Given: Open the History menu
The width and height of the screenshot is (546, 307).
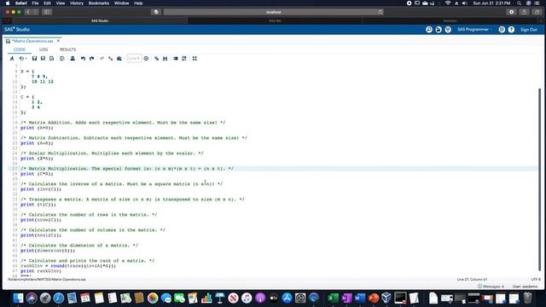Looking at the screenshot, I should point(77,3).
